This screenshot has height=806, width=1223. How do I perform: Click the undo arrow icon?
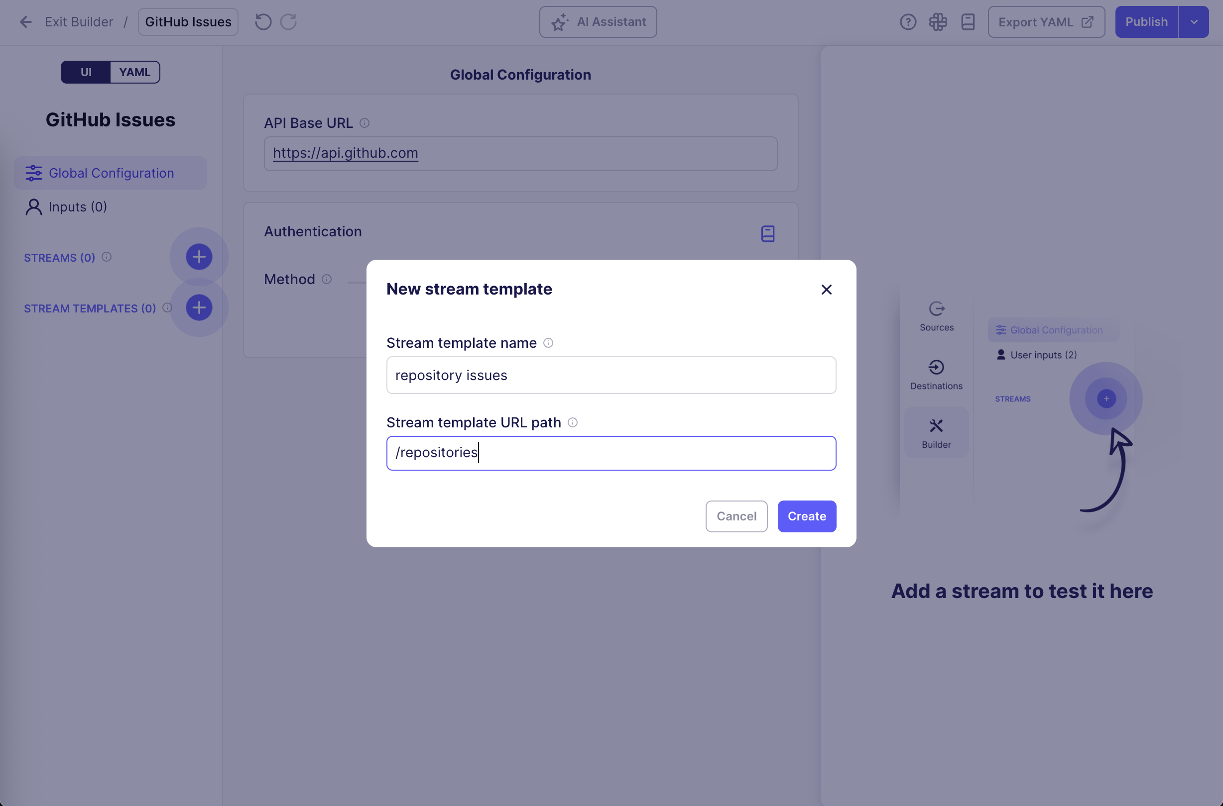click(x=263, y=22)
